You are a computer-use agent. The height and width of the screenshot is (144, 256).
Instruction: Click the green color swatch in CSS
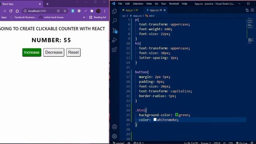coord(176,115)
